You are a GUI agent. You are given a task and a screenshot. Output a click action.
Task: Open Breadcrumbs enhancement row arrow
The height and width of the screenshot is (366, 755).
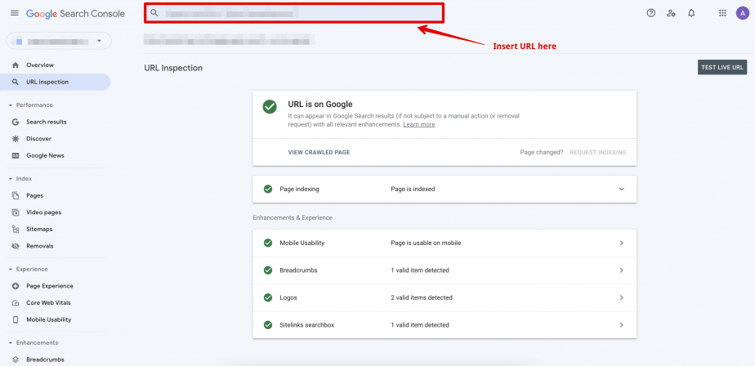click(622, 270)
